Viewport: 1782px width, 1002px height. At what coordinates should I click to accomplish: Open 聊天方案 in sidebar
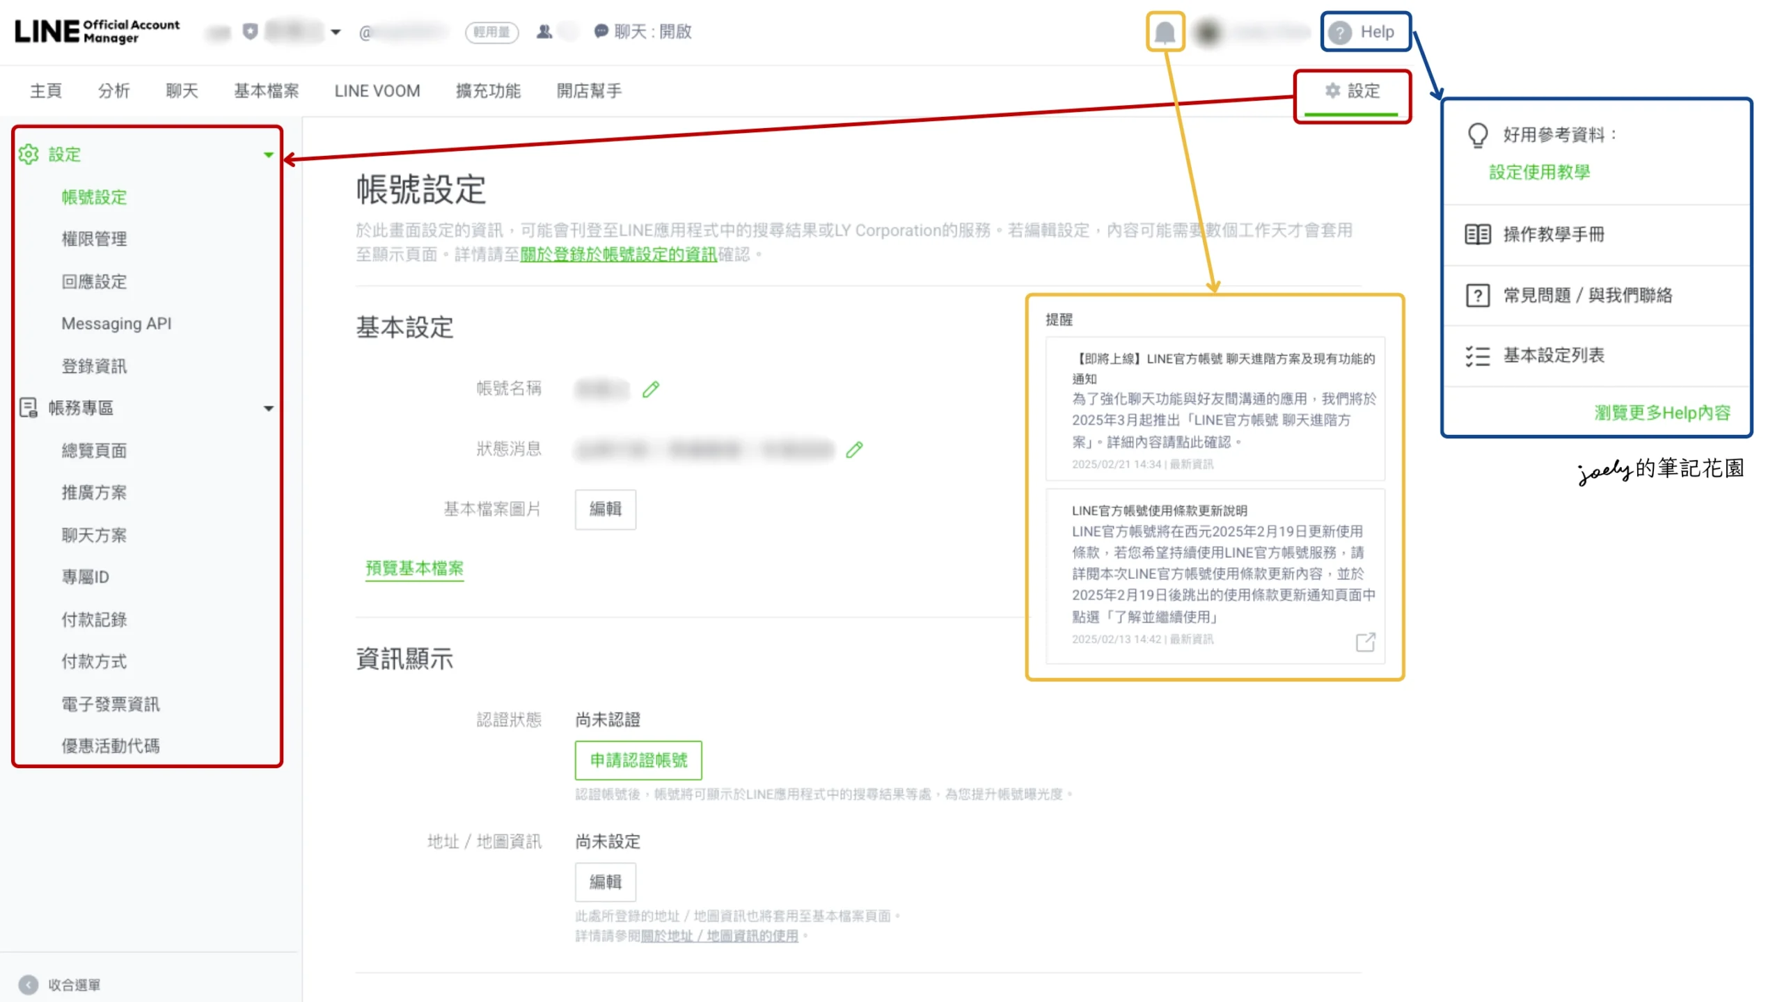coord(94,535)
